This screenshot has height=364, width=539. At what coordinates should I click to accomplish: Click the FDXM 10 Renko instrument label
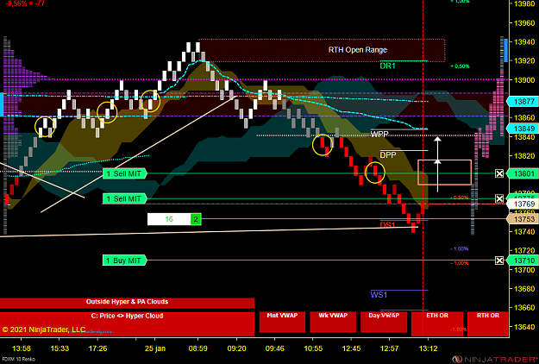[x=18, y=360]
